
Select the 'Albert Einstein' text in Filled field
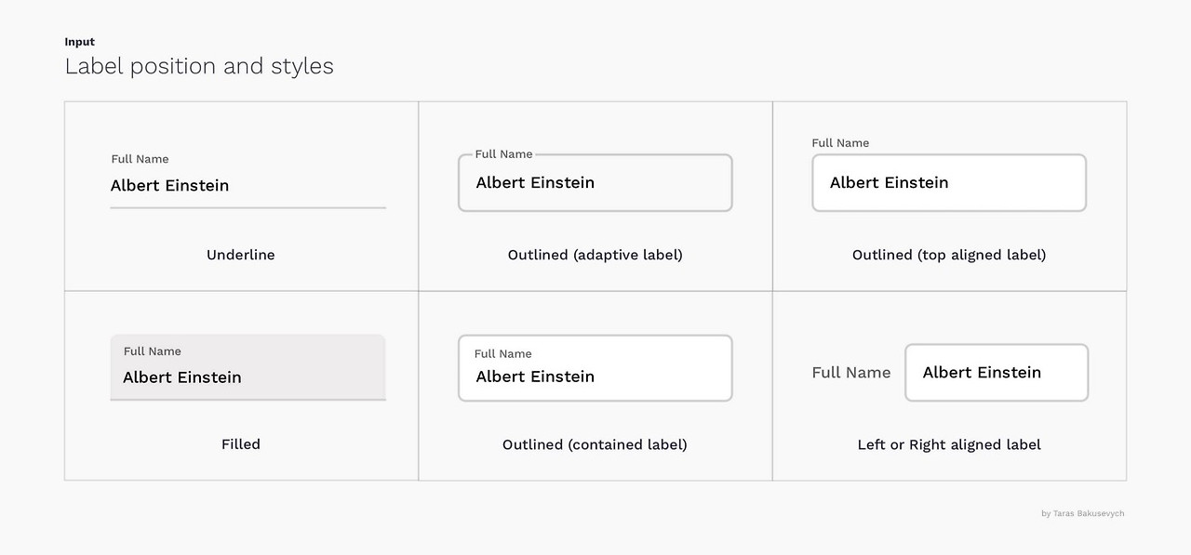[x=181, y=377]
